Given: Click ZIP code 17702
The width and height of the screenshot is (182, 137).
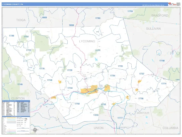Looking at the screenshot, I should pos(77,104).
